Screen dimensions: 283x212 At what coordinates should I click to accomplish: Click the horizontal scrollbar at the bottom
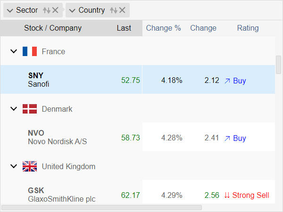[x=101, y=207]
